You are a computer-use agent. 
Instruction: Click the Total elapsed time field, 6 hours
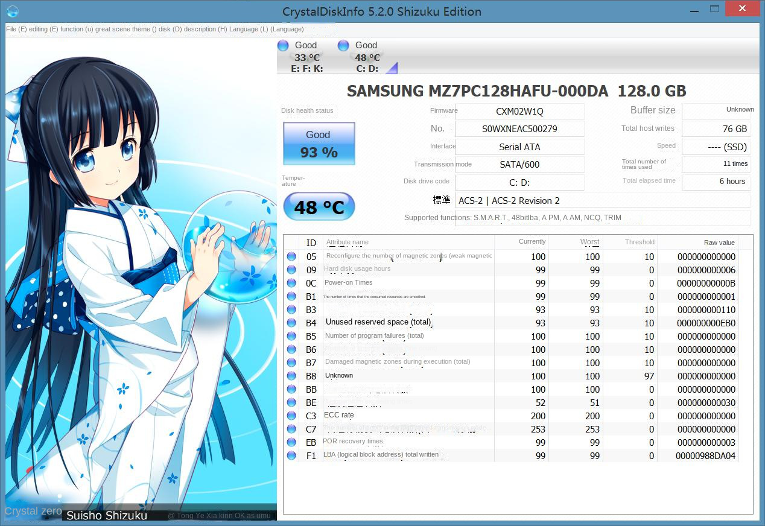tap(716, 182)
